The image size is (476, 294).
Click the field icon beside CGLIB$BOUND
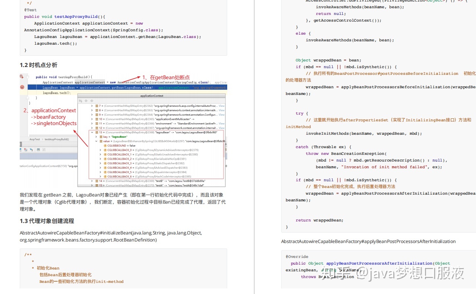click(x=105, y=146)
